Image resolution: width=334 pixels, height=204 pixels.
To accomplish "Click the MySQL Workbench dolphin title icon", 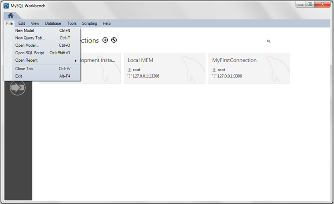I will 6,6.
